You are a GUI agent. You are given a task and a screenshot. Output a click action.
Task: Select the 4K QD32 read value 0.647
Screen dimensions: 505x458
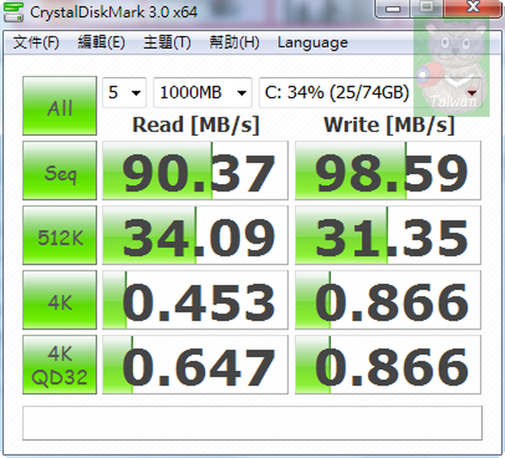pos(195,365)
